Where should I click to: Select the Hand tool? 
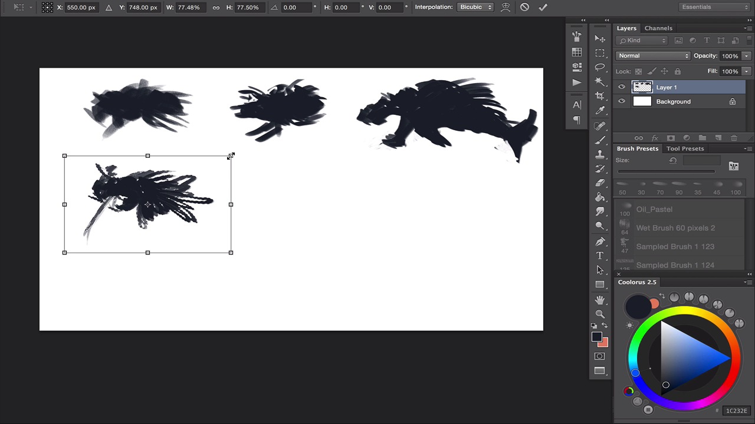click(600, 300)
